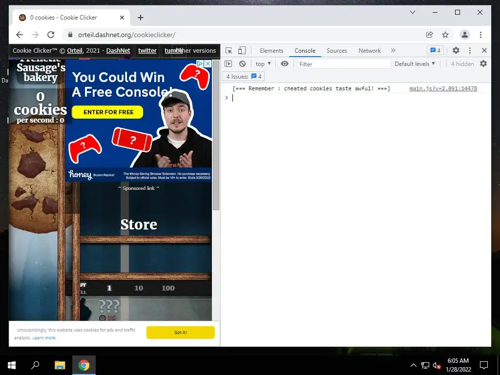Open the Chrome profile avatar
This screenshot has width=500, height=375.
[465, 35]
